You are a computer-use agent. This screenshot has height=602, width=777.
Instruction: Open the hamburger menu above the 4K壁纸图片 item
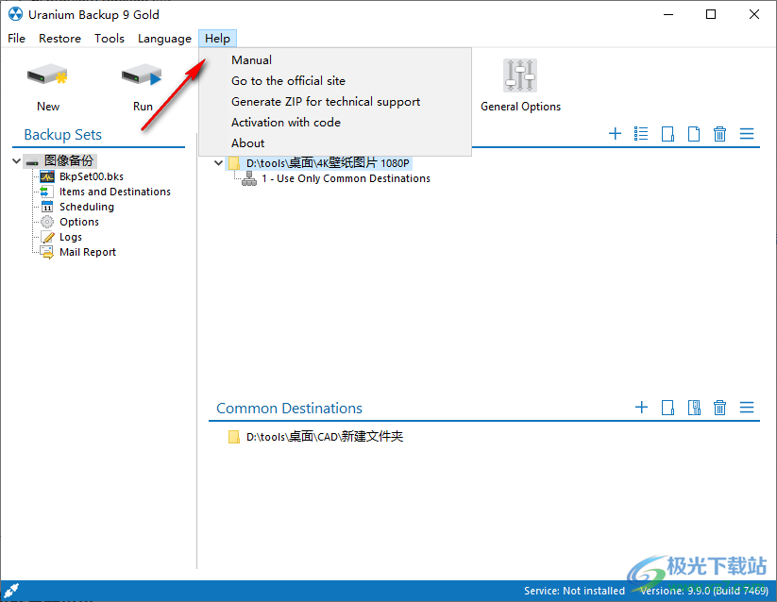tap(747, 134)
